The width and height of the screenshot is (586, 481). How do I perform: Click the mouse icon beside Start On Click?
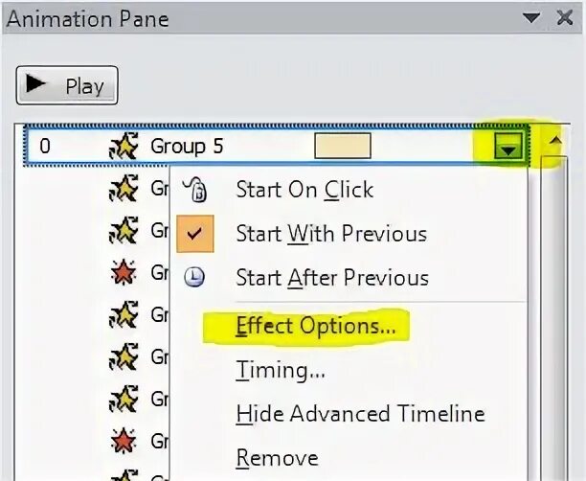(x=194, y=190)
